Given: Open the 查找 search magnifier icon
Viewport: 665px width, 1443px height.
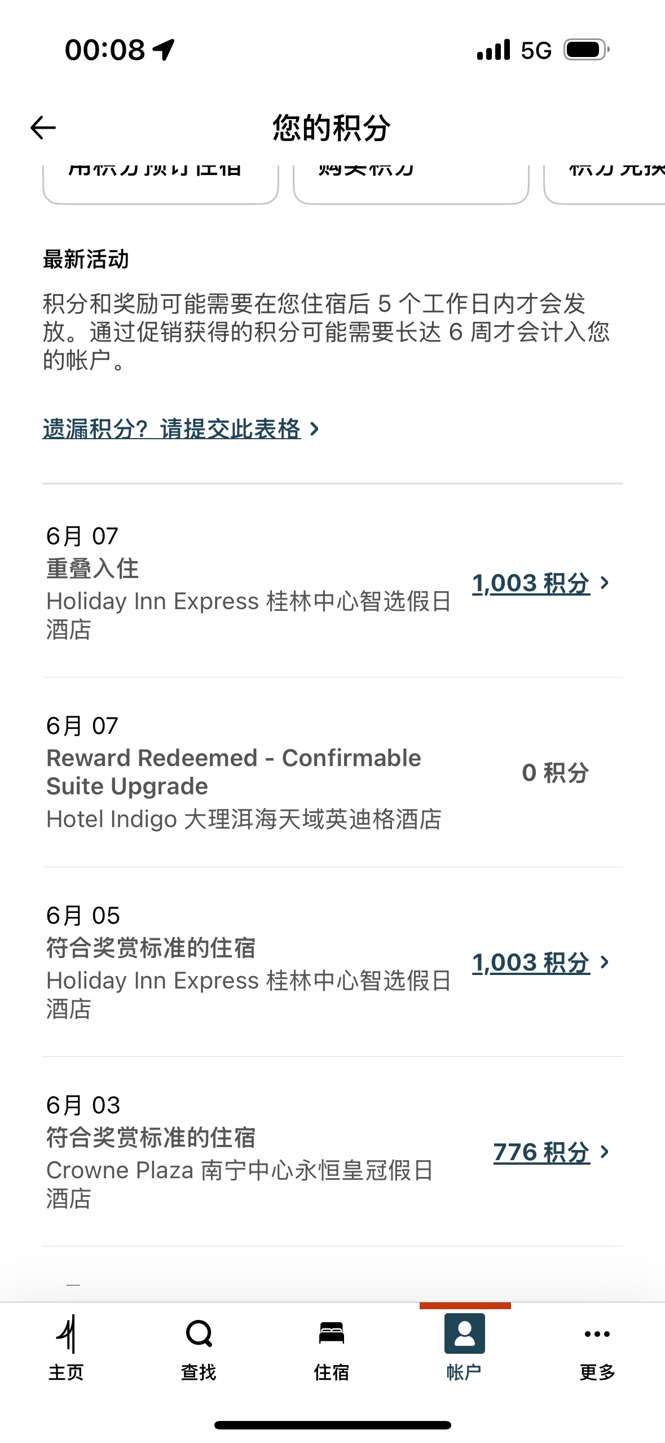Looking at the screenshot, I should (199, 1333).
